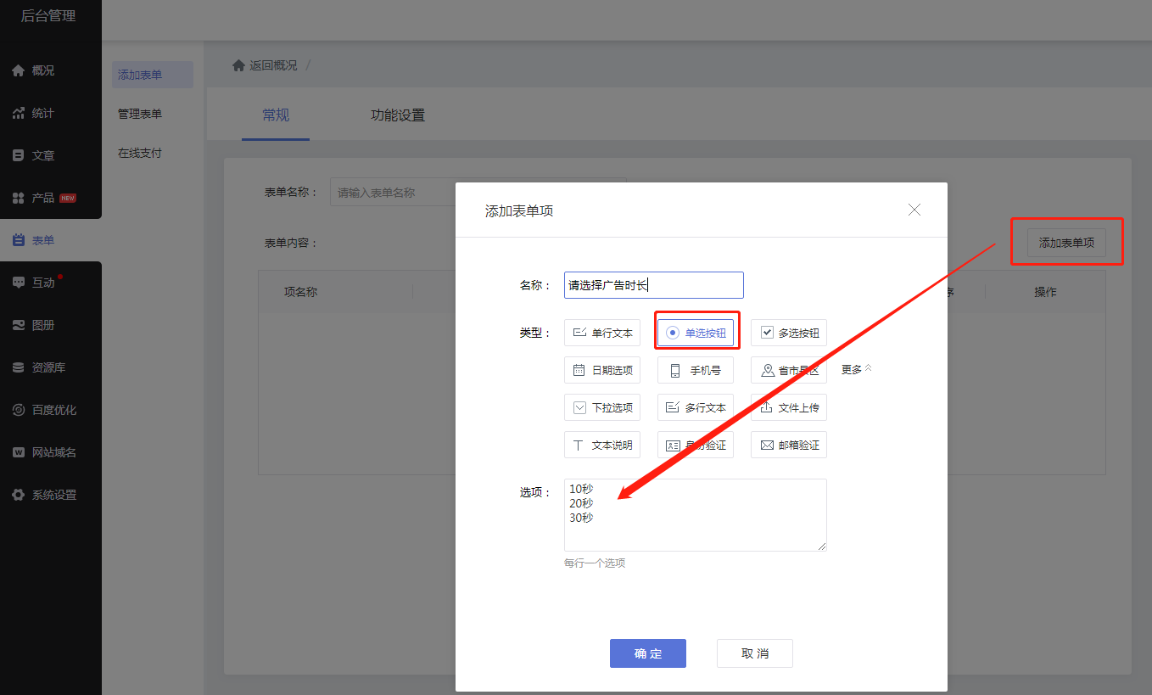Open the 网站域名 sidebar menu item
Screen dimensions: 1152x695
51,452
